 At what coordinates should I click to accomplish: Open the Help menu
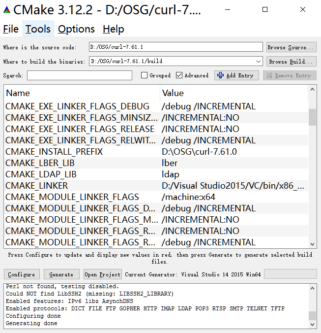114,29
